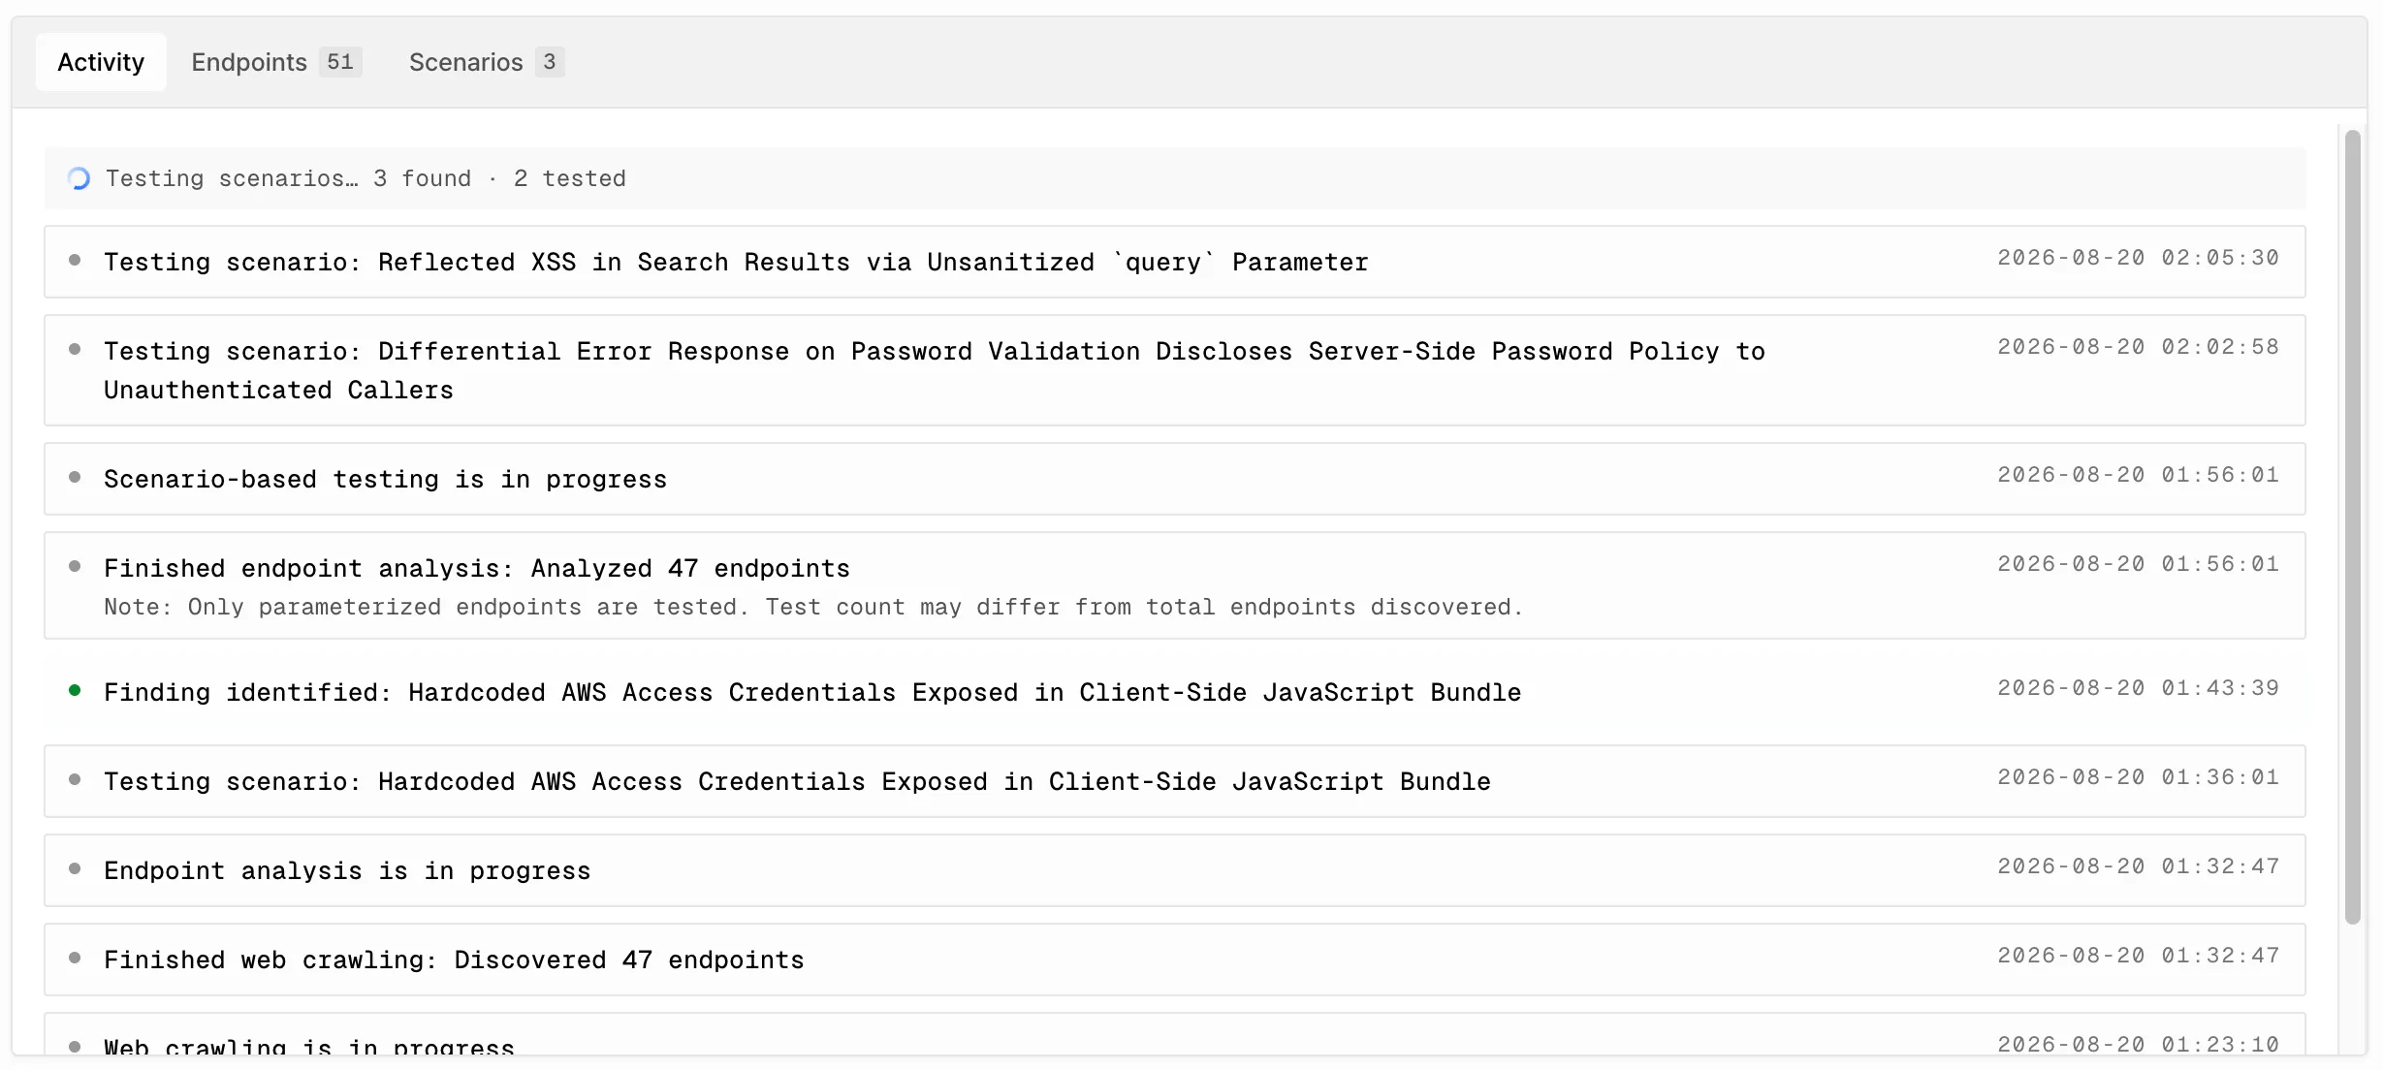The width and height of the screenshot is (2383, 1070).
Task: Open the Hardcoded AWS Credentials finding
Action: 1175,692
